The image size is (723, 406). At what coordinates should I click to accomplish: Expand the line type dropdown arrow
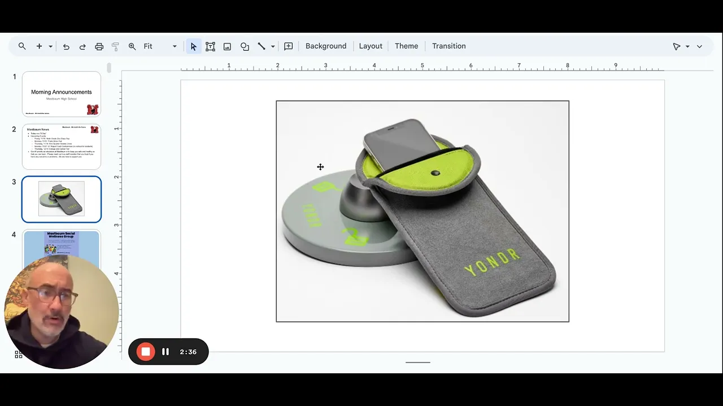(273, 46)
